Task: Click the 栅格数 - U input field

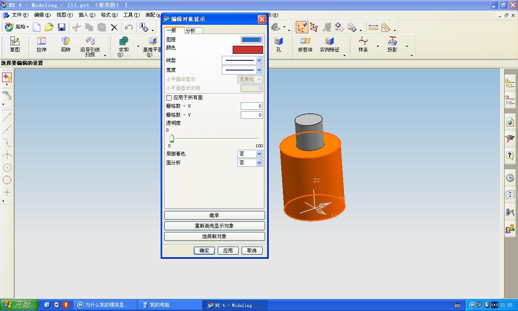Action: (x=252, y=106)
